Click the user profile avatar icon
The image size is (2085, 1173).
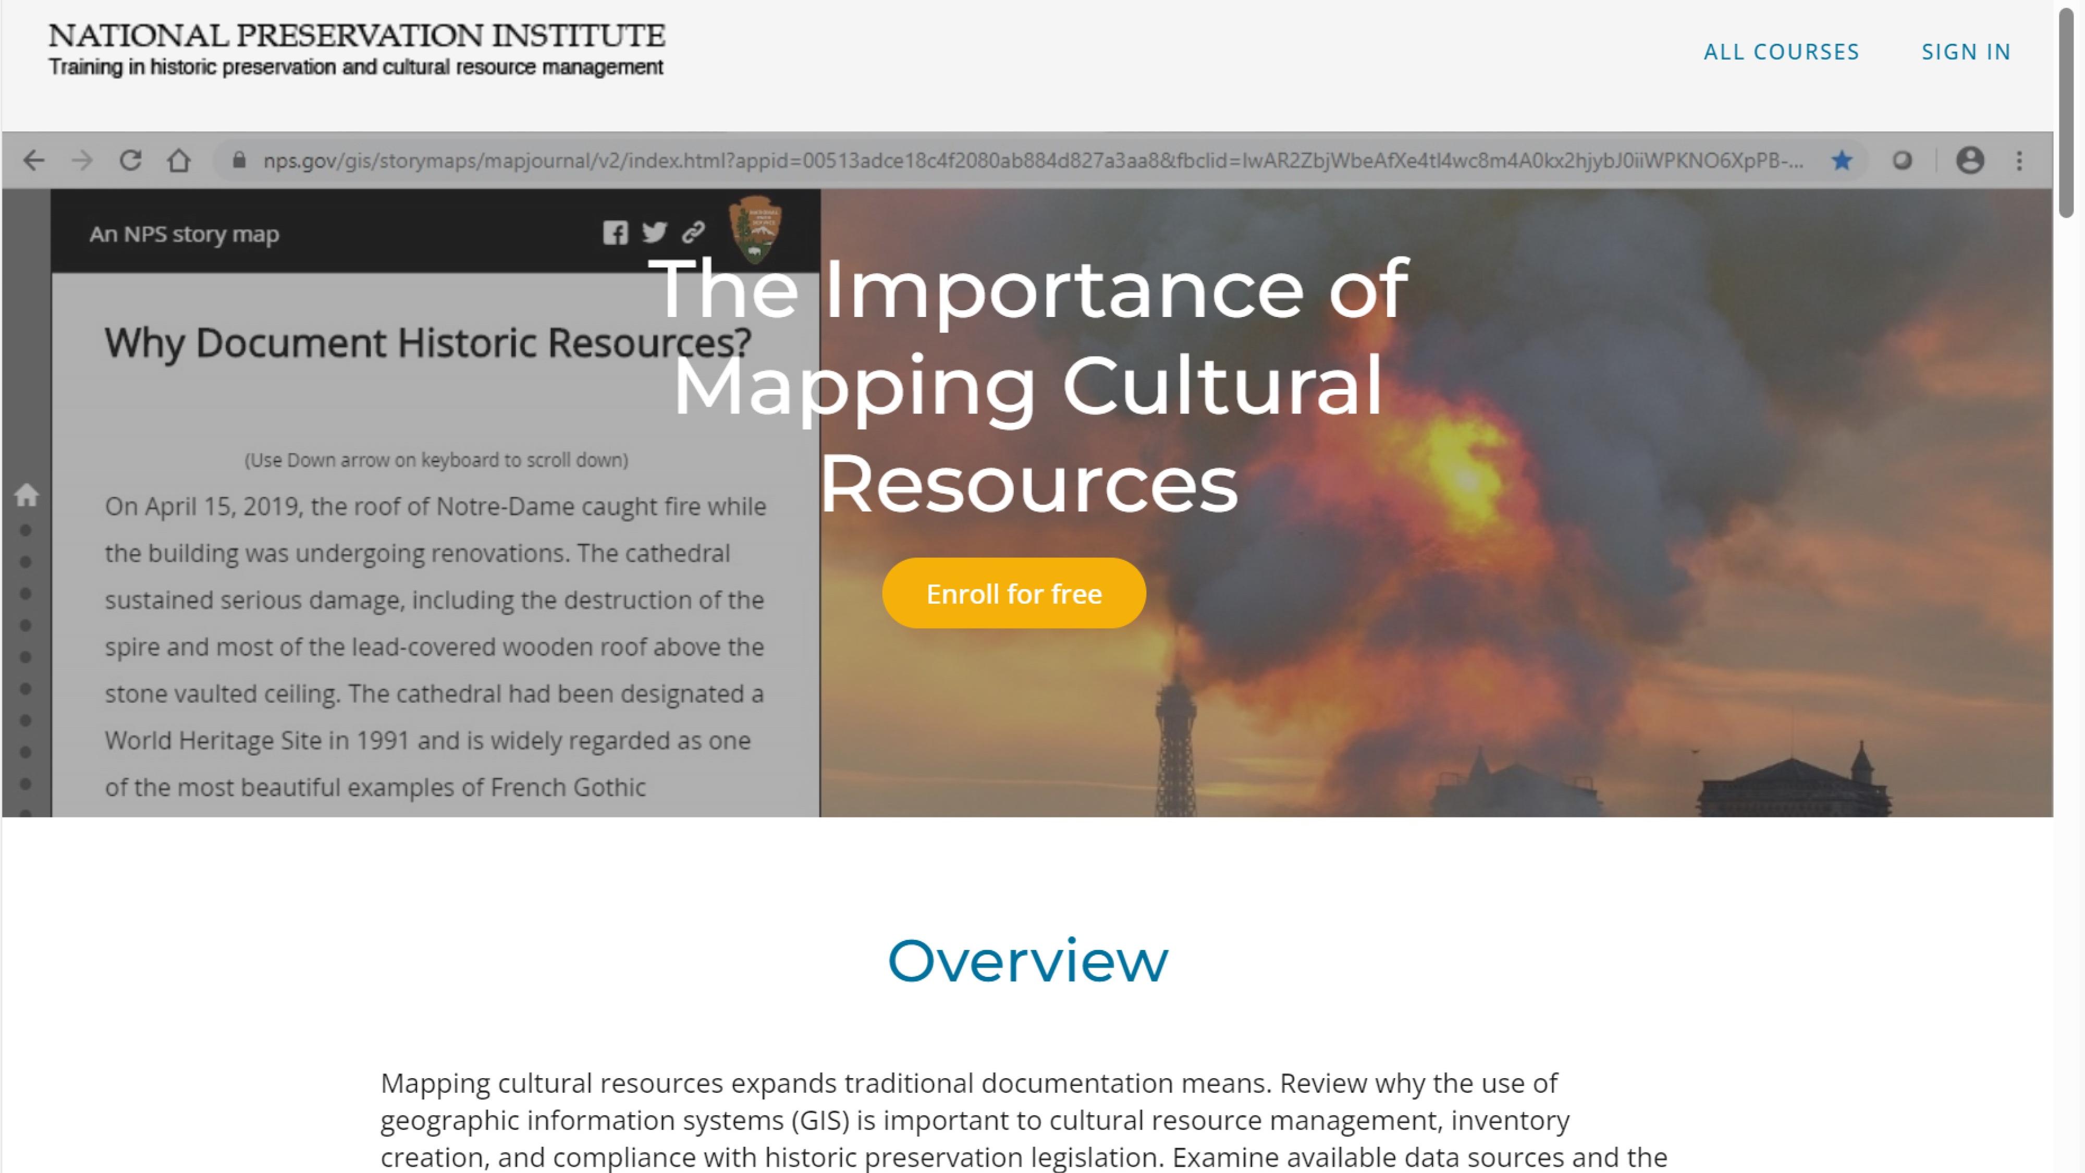(1970, 160)
